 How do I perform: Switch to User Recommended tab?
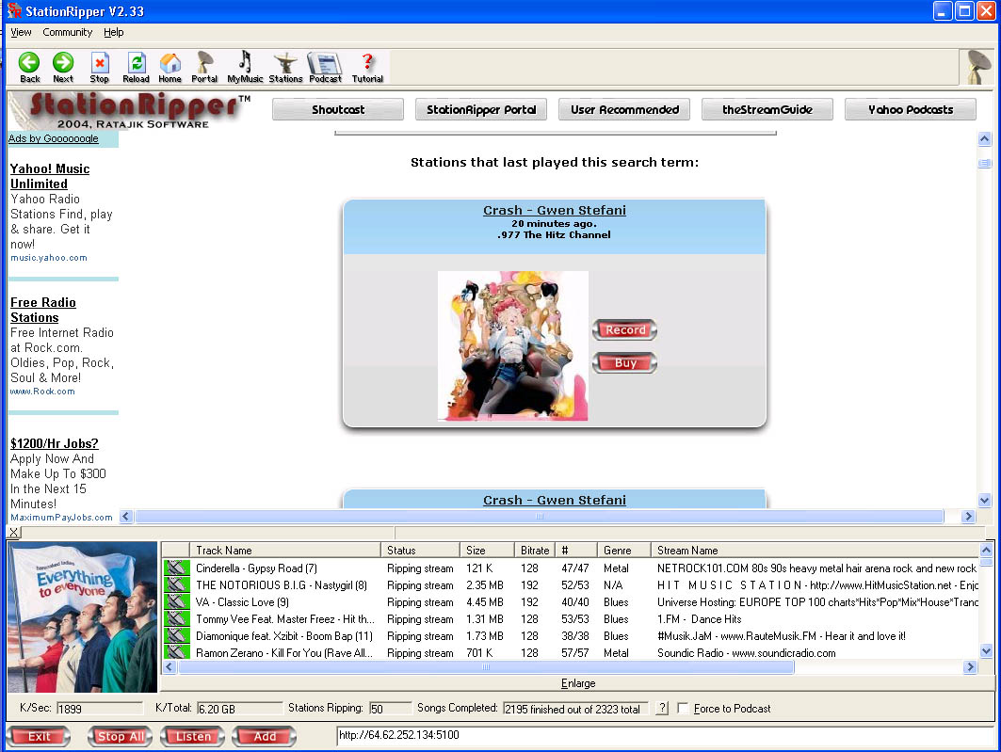624,110
